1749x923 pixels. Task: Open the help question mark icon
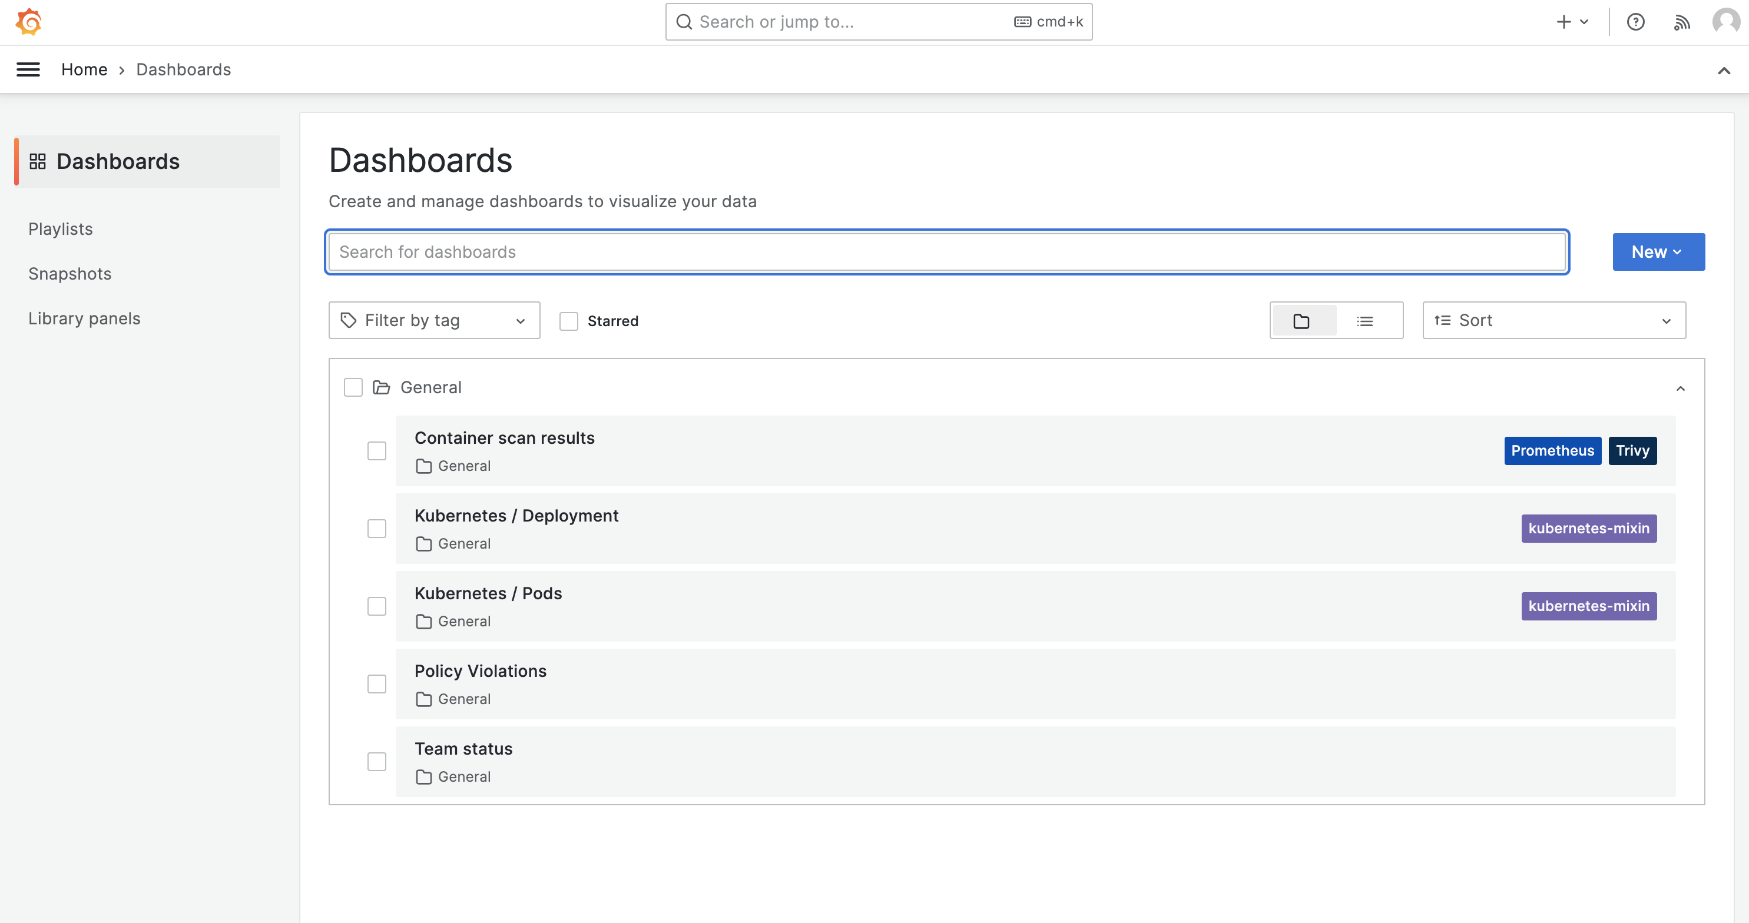tap(1635, 22)
